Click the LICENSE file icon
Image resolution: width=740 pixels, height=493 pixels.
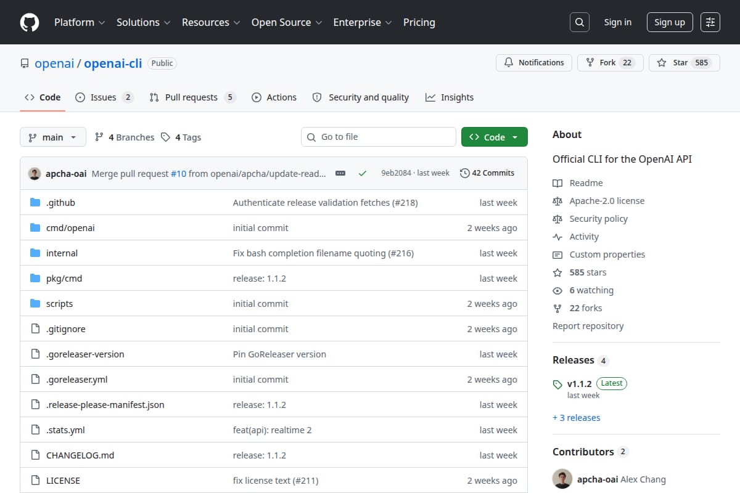tap(35, 481)
